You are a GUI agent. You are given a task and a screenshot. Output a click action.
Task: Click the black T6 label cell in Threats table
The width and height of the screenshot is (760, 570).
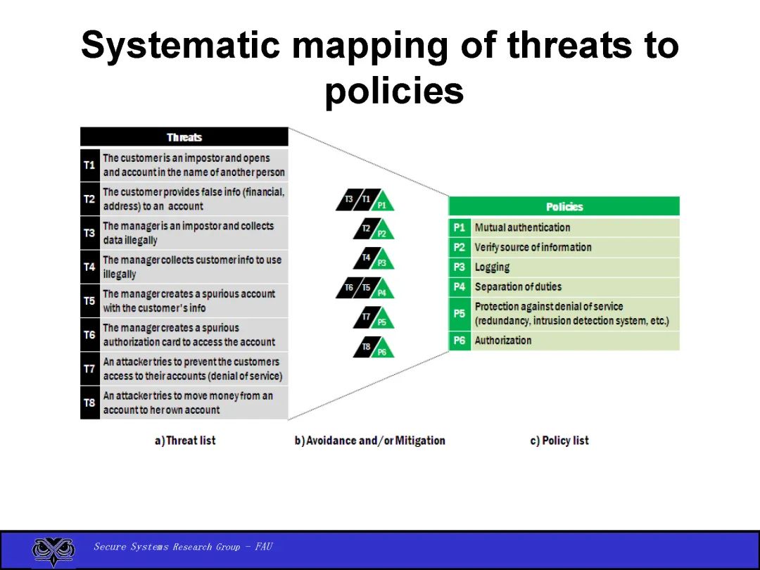(89, 335)
